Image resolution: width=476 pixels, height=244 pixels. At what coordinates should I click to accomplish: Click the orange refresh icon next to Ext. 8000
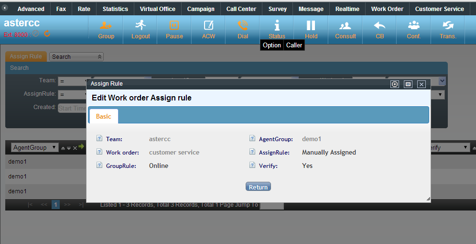pos(47,34)
